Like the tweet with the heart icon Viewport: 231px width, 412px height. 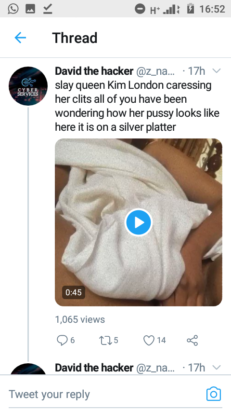coord(149,340)
